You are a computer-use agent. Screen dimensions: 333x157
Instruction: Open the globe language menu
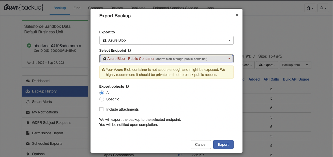click(310, 8)
